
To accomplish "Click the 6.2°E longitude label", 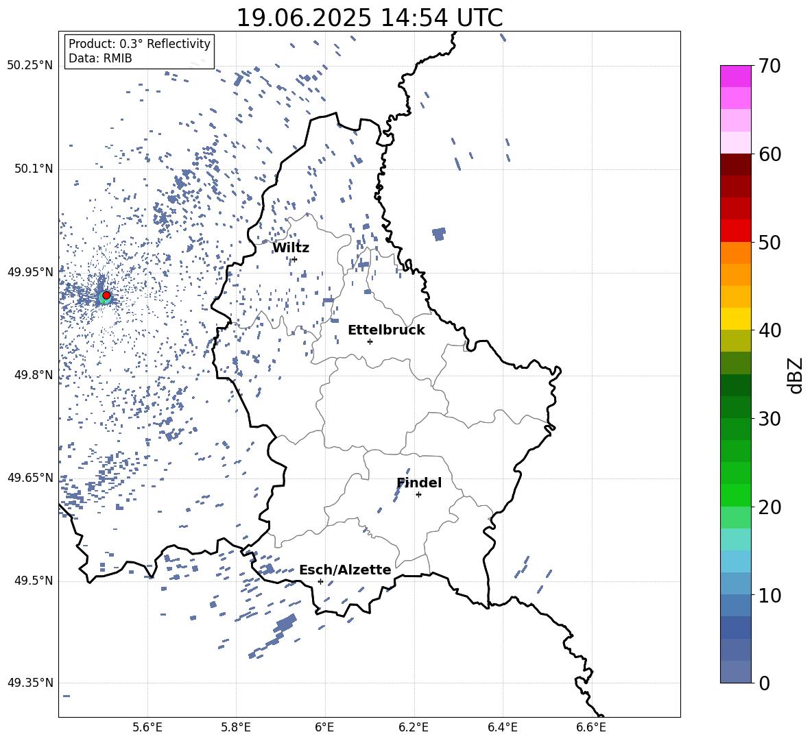I will 414,727.
